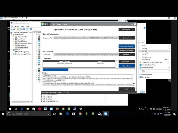Click the Qualcomm HS-USB QDLoader 9008 port label
The image size is (178, 133).
(x=75, y=30)
